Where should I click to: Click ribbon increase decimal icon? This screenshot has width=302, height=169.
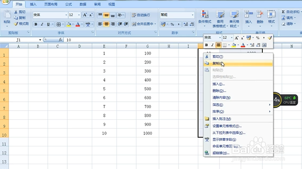(x=186, y=24)
